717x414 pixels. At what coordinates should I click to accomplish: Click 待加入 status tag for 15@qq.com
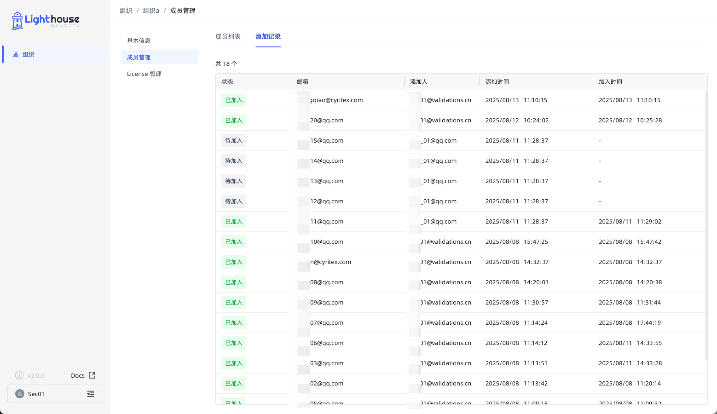[234, 140]
